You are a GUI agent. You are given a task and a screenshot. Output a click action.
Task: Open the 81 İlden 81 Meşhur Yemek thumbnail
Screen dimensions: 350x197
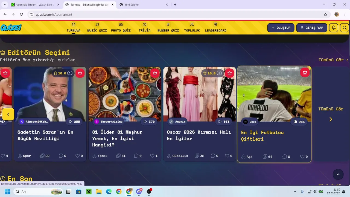coord(125,94)
